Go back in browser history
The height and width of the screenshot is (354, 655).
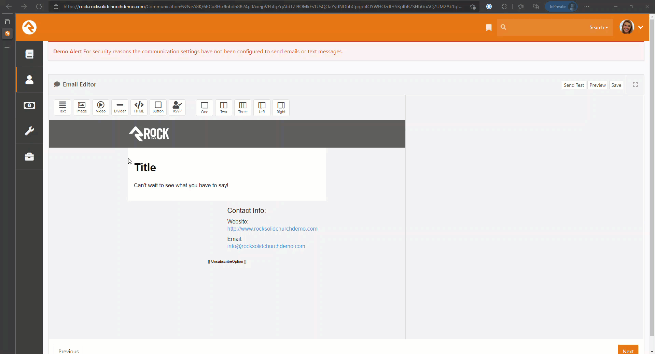(x=9, y=6)
